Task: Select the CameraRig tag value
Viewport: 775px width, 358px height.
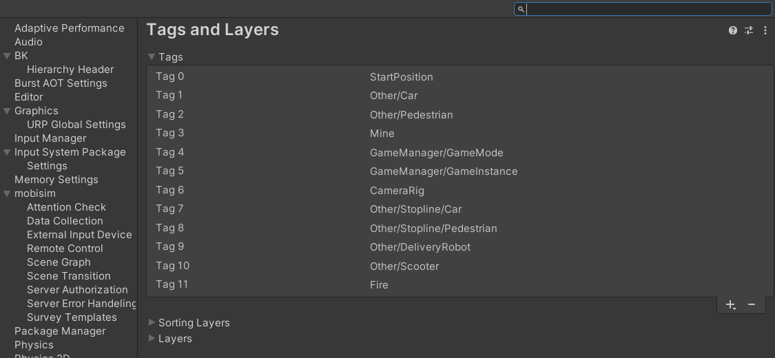Action: (x=397, y=191)
